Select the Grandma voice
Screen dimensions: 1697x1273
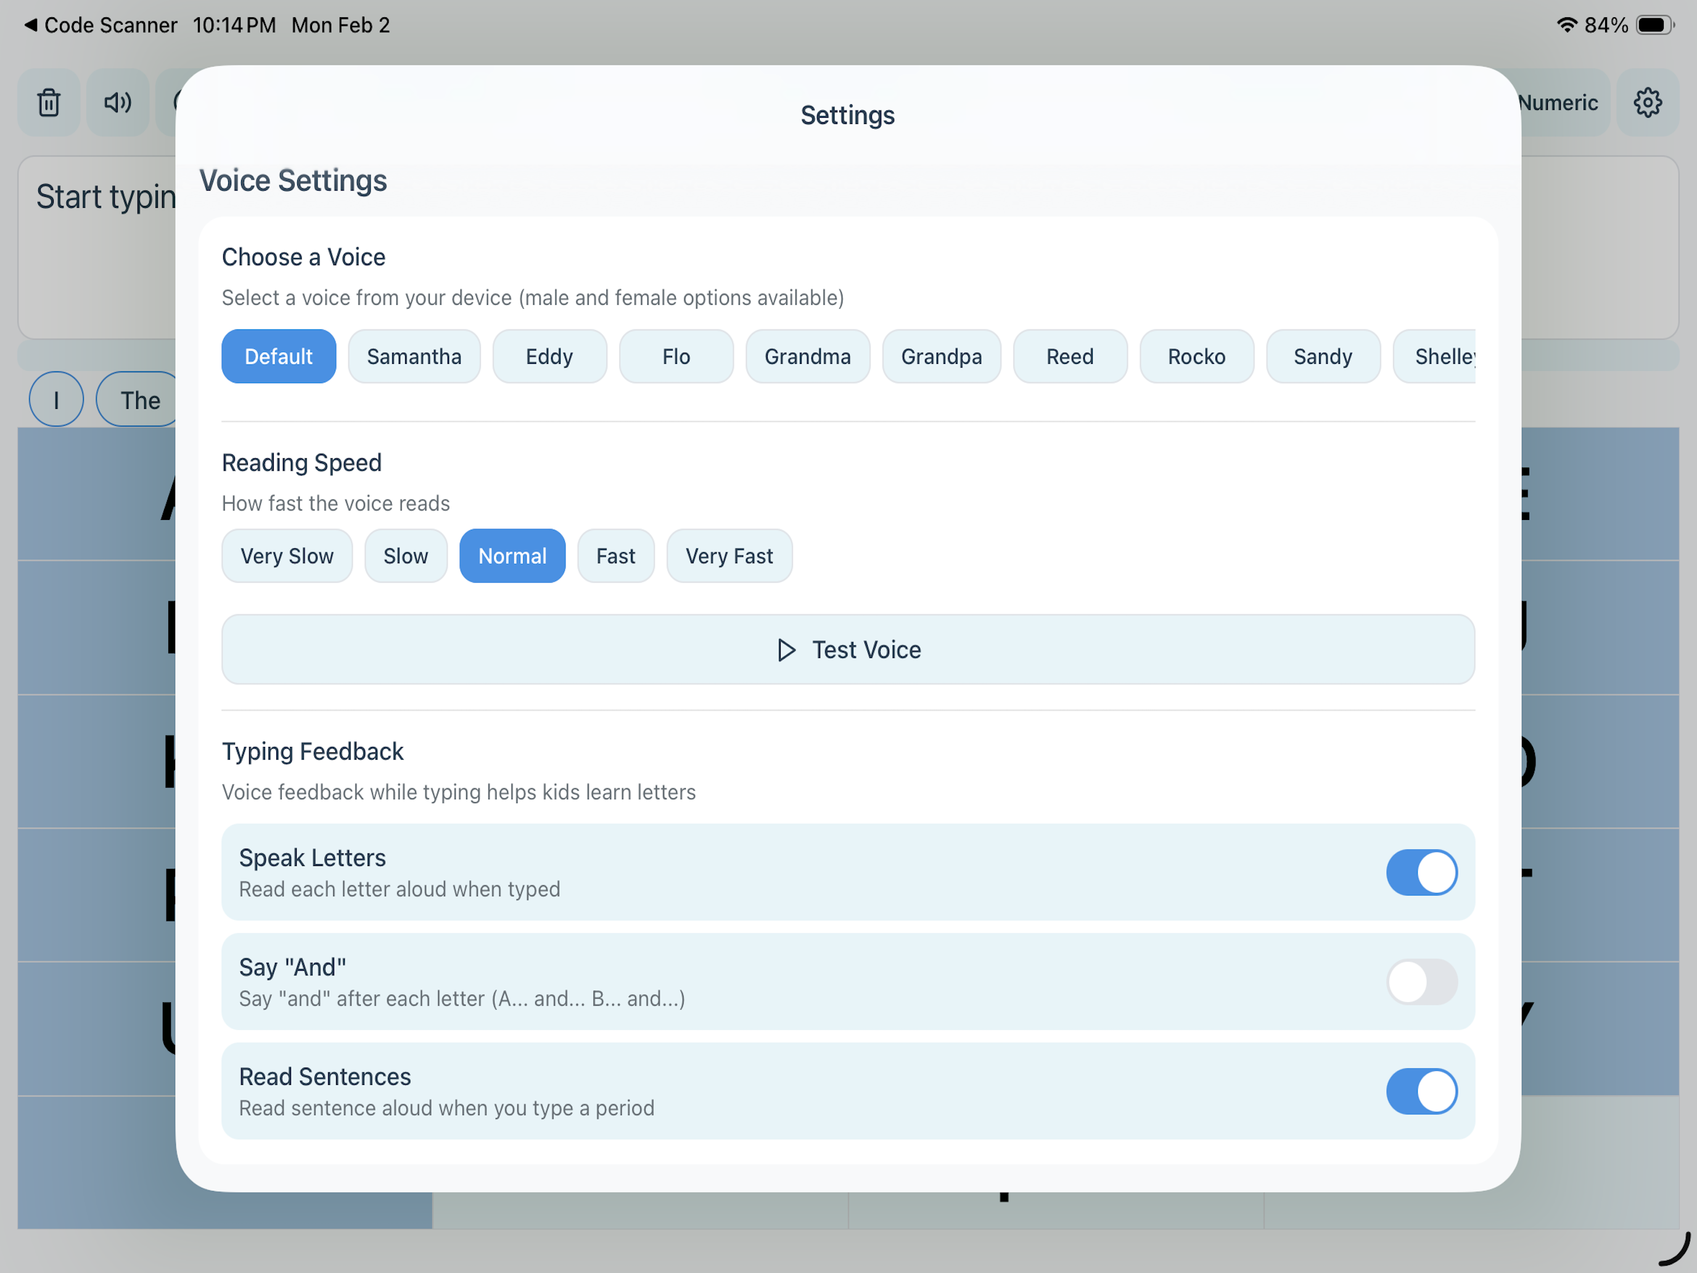[x=808, y=357]
